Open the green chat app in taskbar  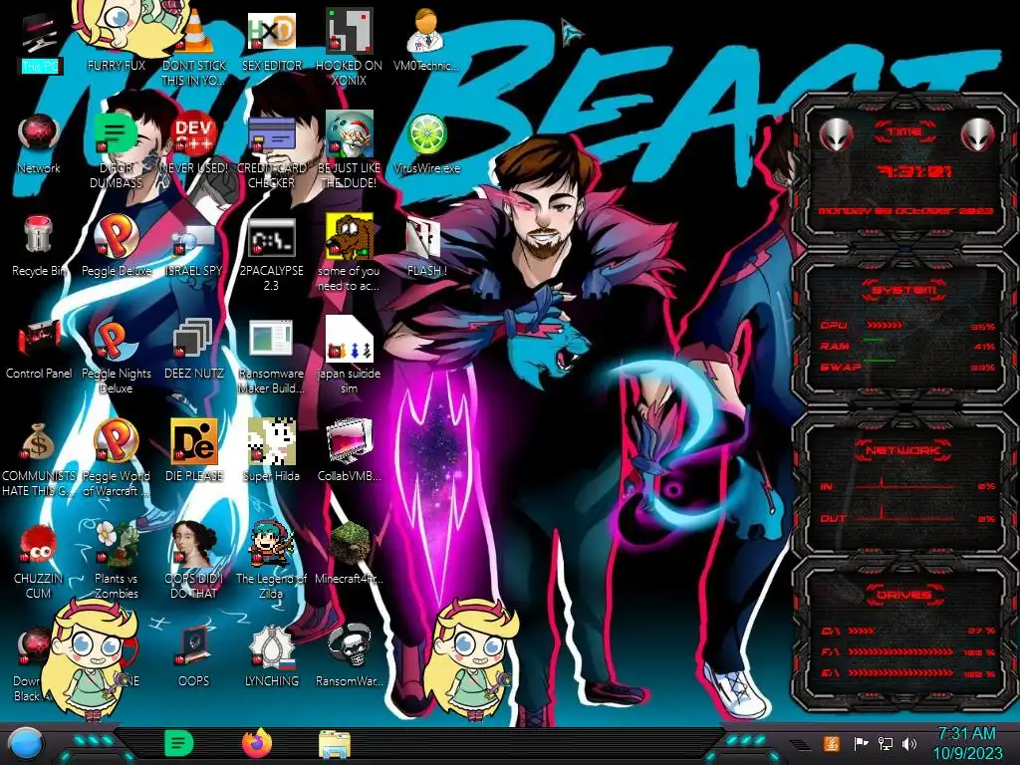178,744
